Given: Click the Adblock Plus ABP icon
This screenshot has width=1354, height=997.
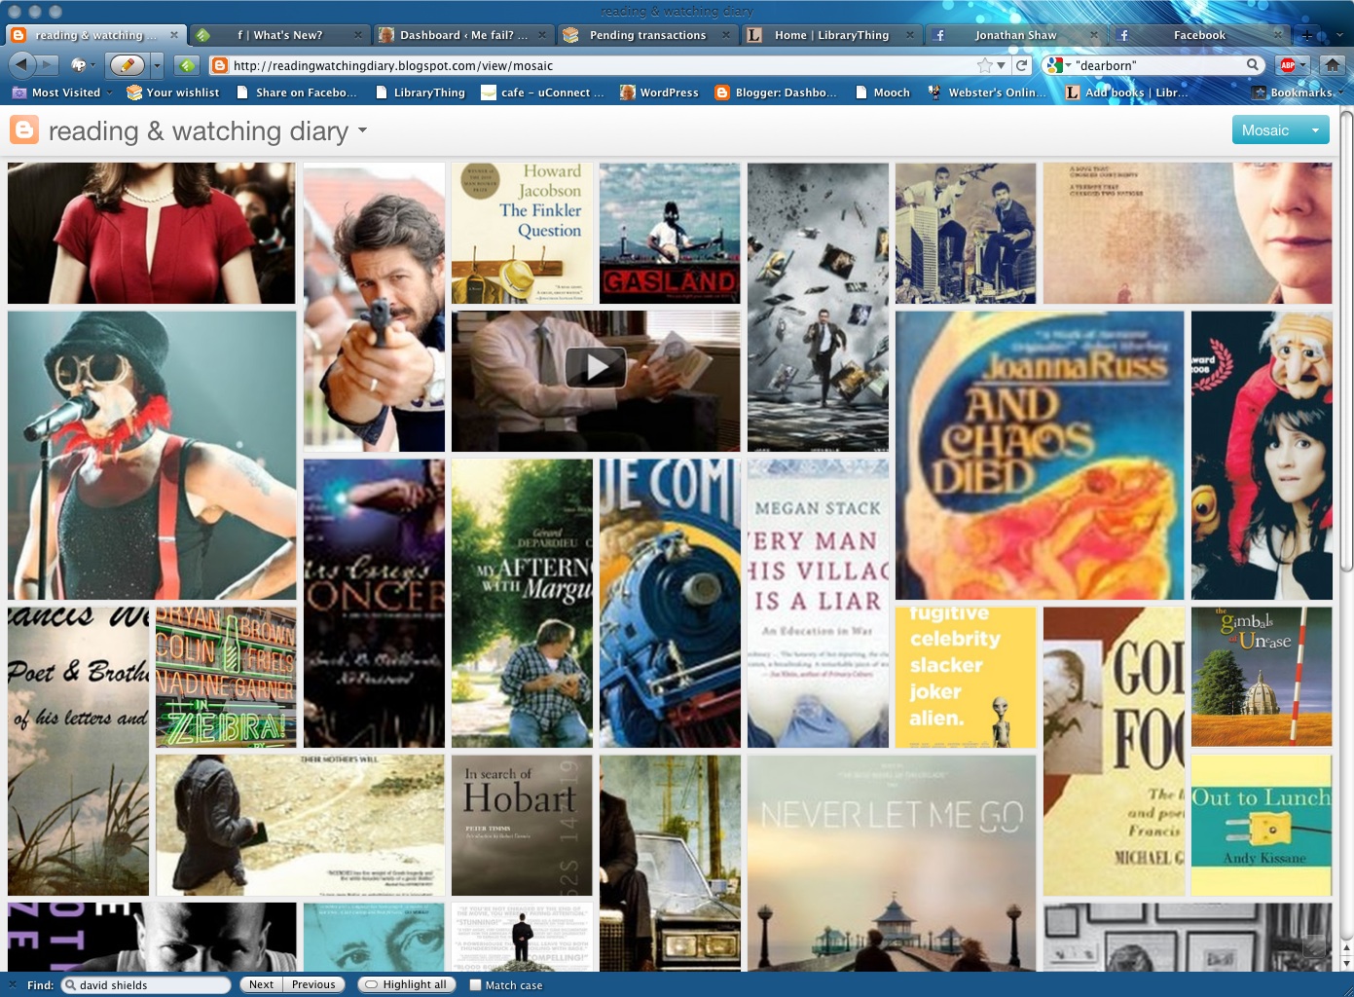Looking at the screenshot, I should click(1288, 65).
